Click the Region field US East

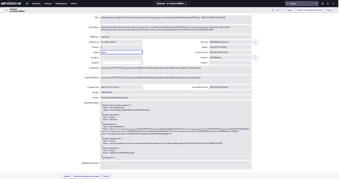pos(230,47)
